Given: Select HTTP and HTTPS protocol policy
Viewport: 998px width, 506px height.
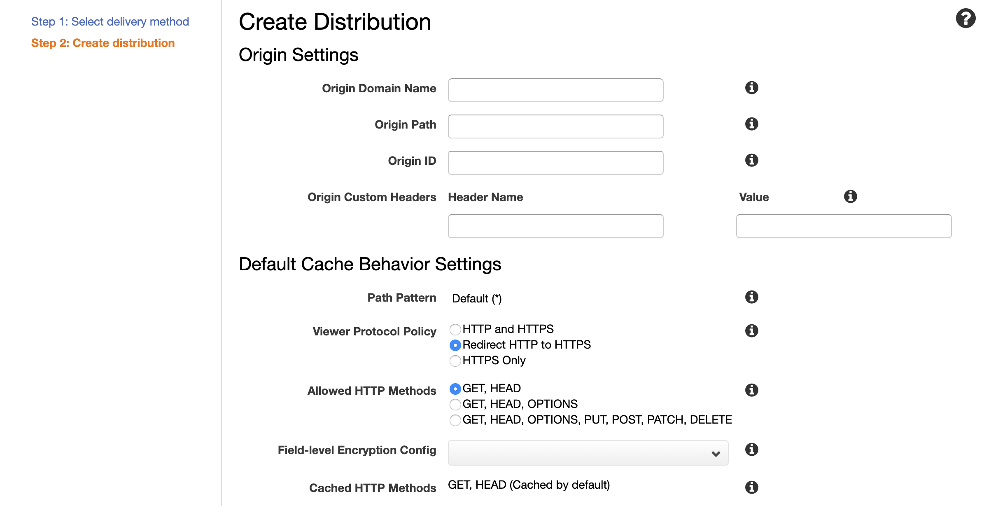Looking at the screenshot, I should tap(455, 330).
